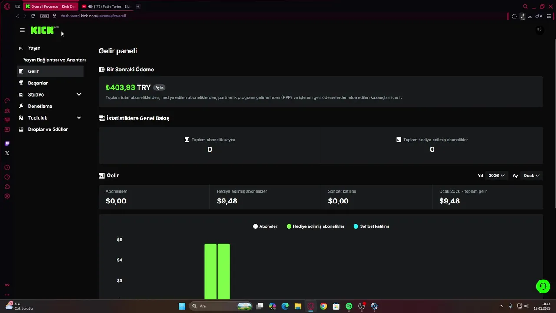Screen dimensions: 556x313
Task: Go back with browser back arrow
Action: pos(17,16)
